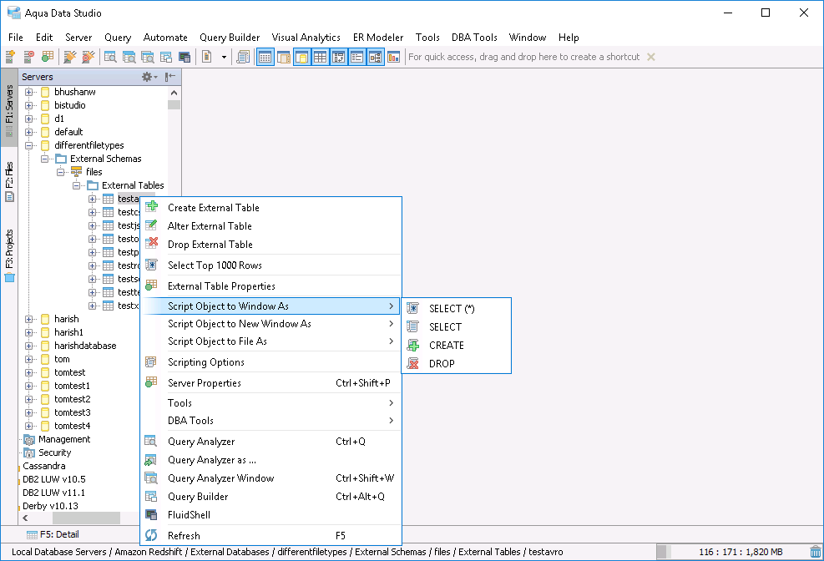Click the Query Analyzer Window menu icon
824x561 pixels.
click(x=151, y=478)
